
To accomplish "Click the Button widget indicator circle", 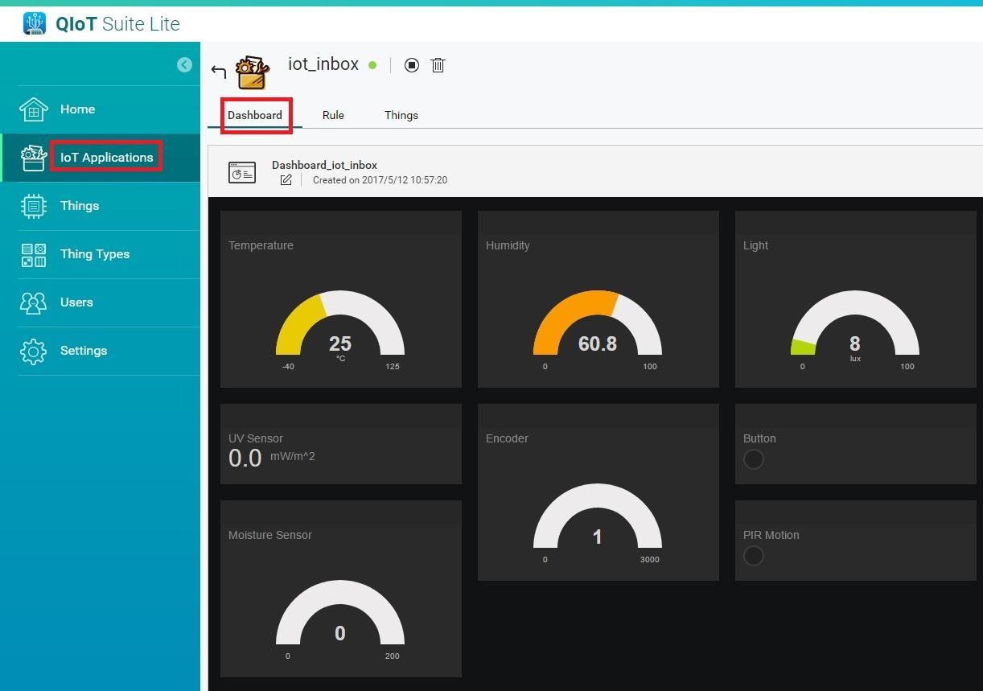I will (x=754, y=459).
